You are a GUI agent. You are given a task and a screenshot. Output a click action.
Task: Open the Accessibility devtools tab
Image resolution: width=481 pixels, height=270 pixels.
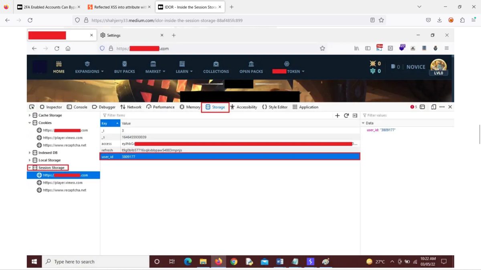[x=243, y=107]
